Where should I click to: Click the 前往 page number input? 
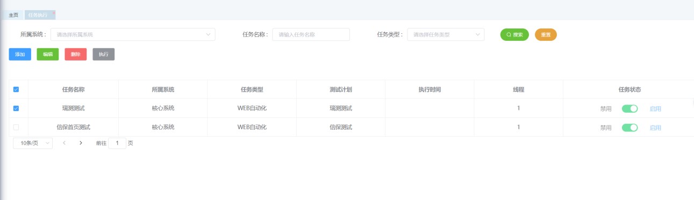click(117, 143)
